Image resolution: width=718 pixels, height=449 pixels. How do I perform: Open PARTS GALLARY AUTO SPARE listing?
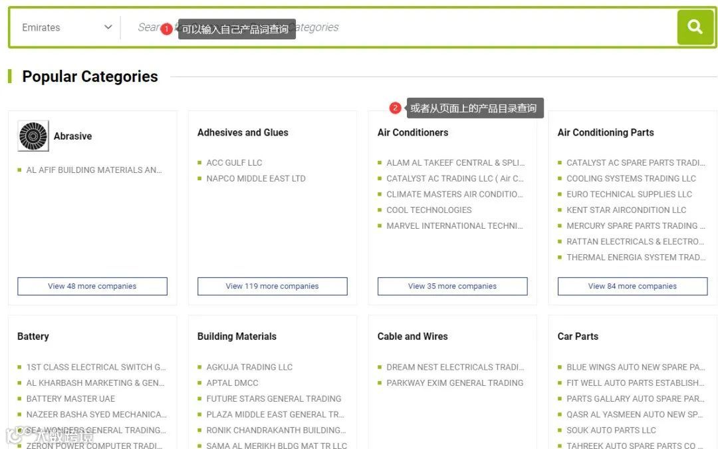point(635,398)
